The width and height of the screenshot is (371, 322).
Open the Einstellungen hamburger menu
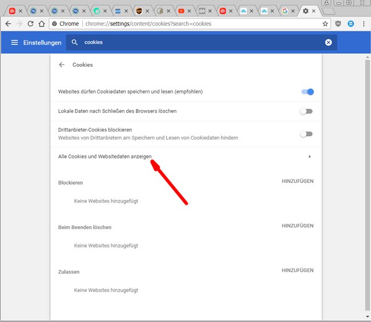(x=14, y=43)
